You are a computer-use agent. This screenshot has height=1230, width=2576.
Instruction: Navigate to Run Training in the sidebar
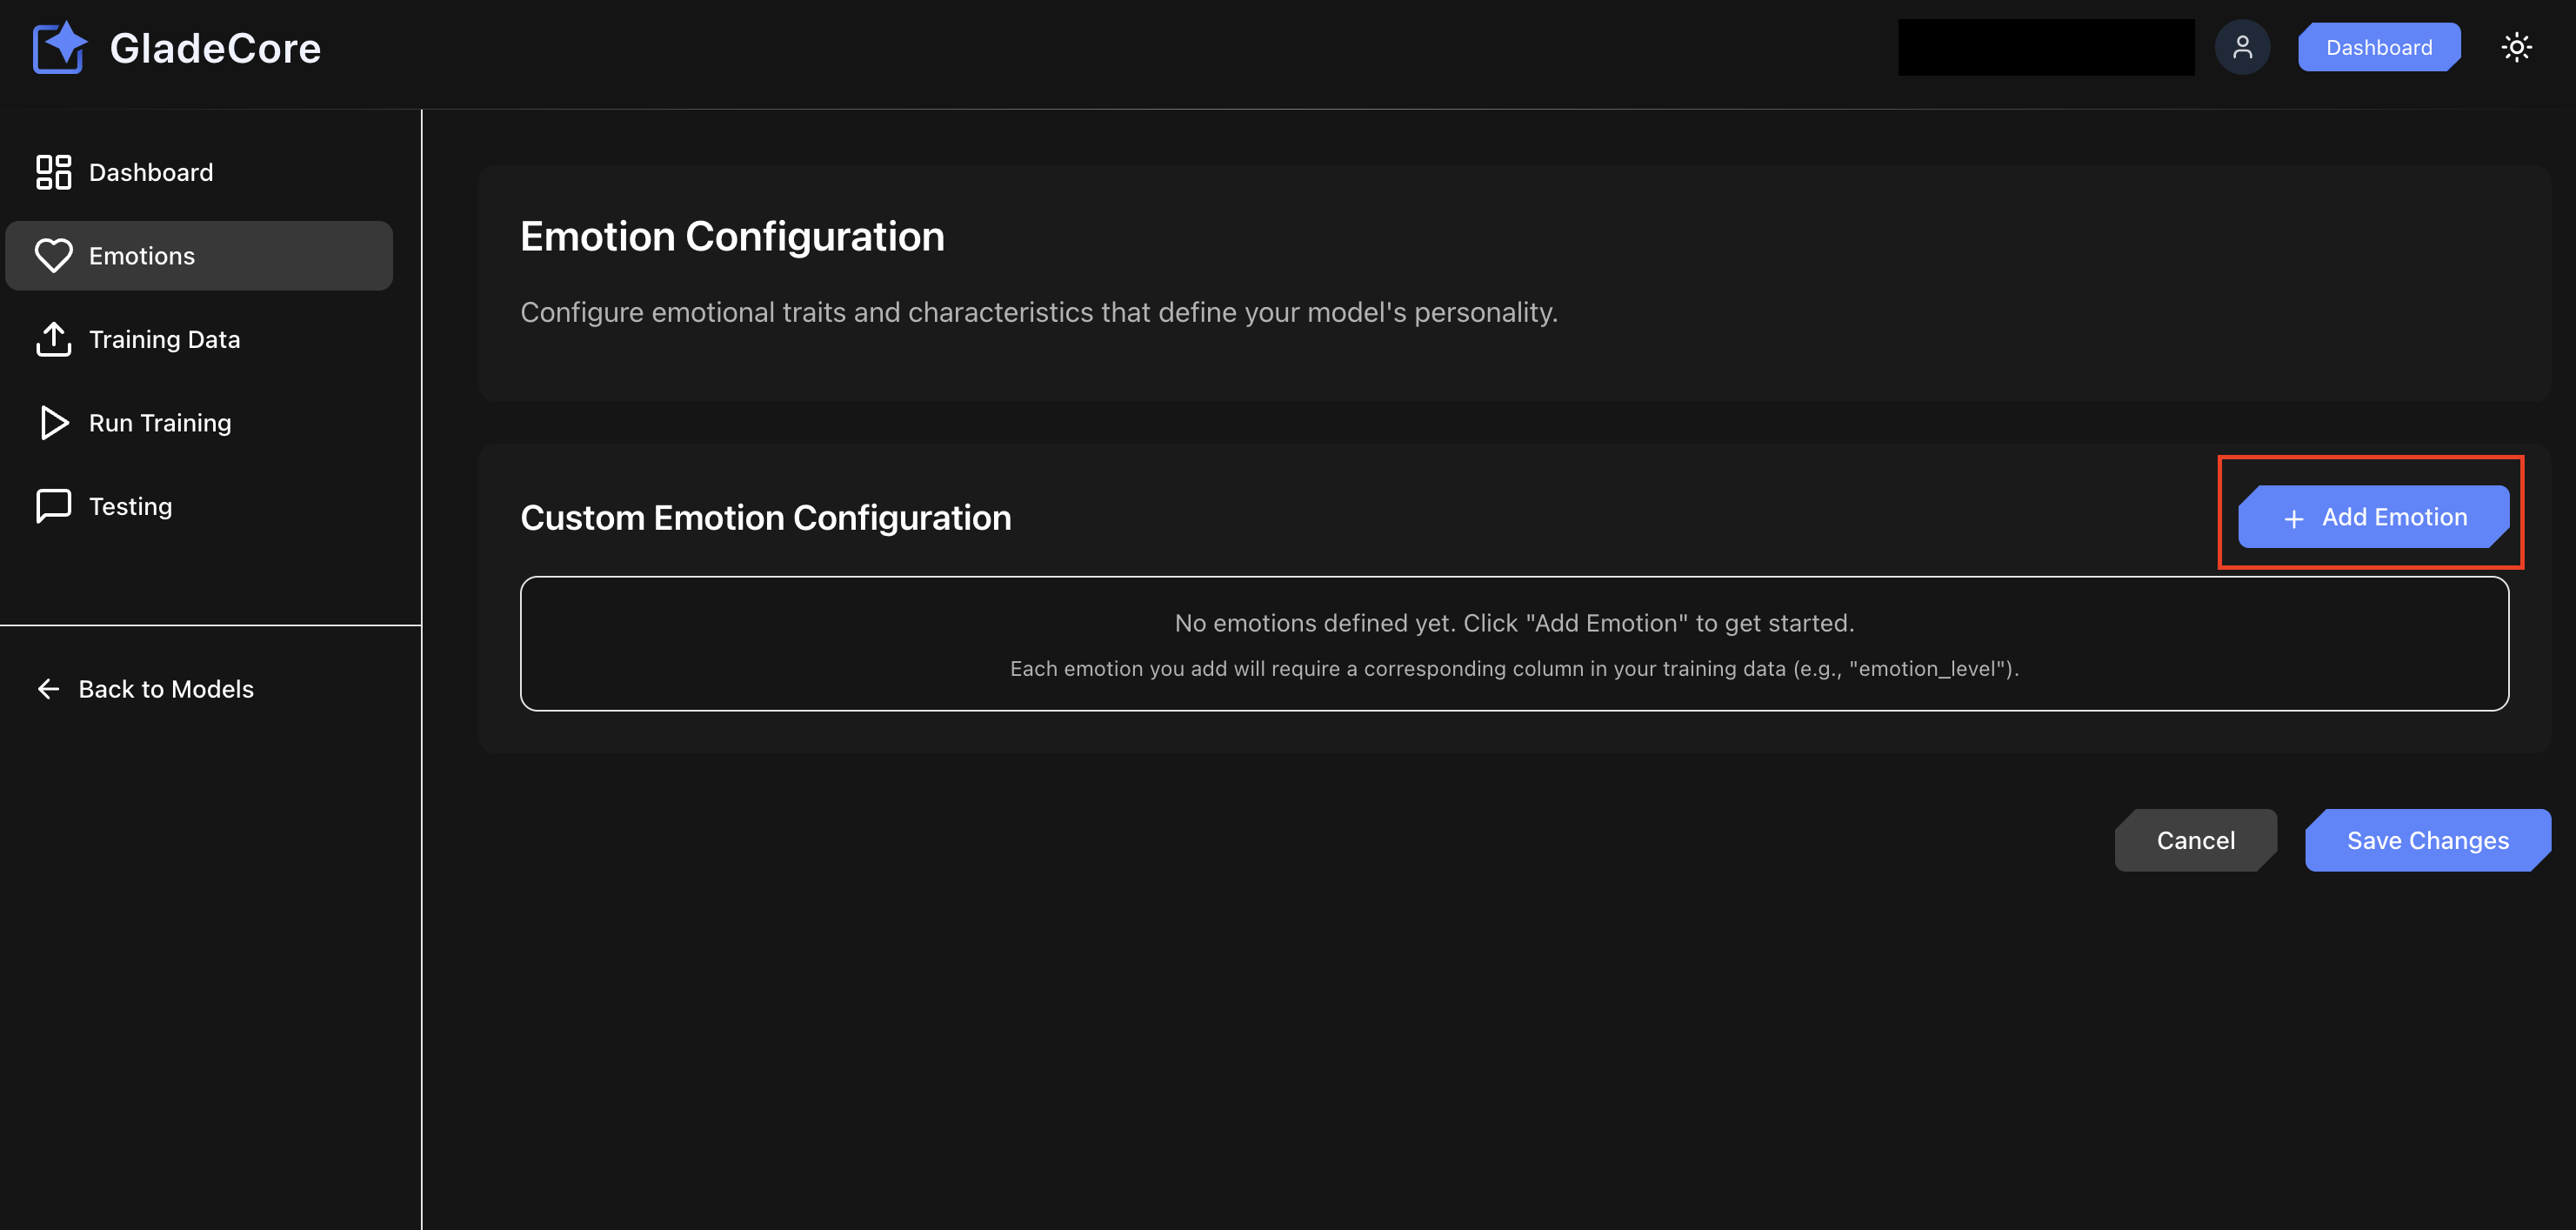pyautogui.click(x=159, y=422)
